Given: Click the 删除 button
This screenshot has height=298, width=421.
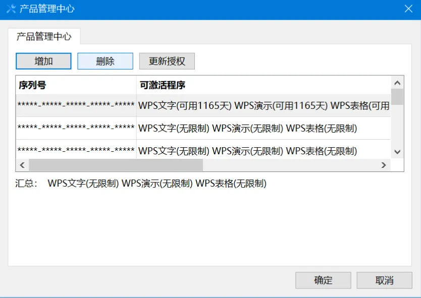Looking at the screenshot, I should (105, 61).
